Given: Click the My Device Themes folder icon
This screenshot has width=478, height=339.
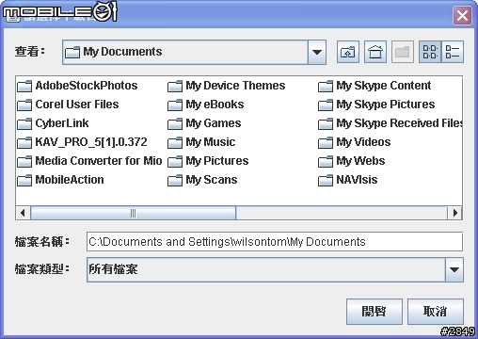Looking at the screenshot, I should coord(175,86).
